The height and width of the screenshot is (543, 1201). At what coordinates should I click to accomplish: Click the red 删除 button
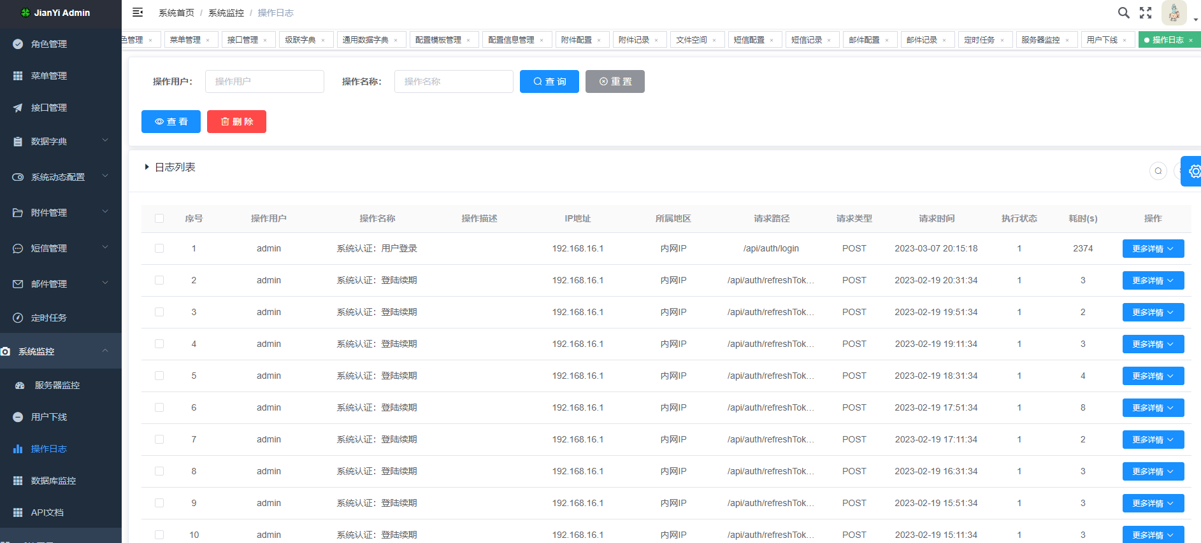236,122
